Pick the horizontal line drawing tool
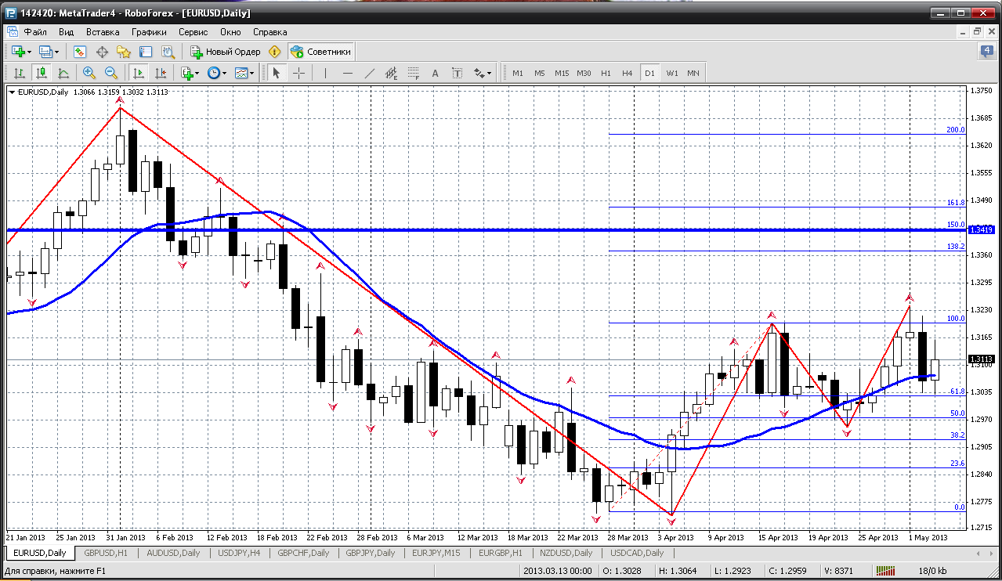This screenshot has height=581, width=1002. 348,73
